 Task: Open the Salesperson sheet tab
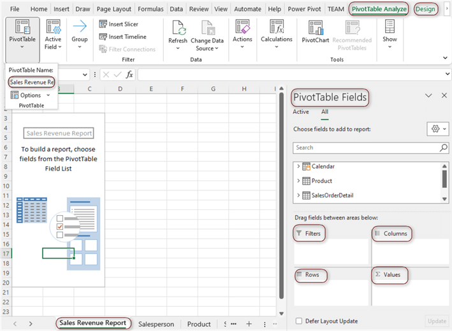click(x=156, y=324)
